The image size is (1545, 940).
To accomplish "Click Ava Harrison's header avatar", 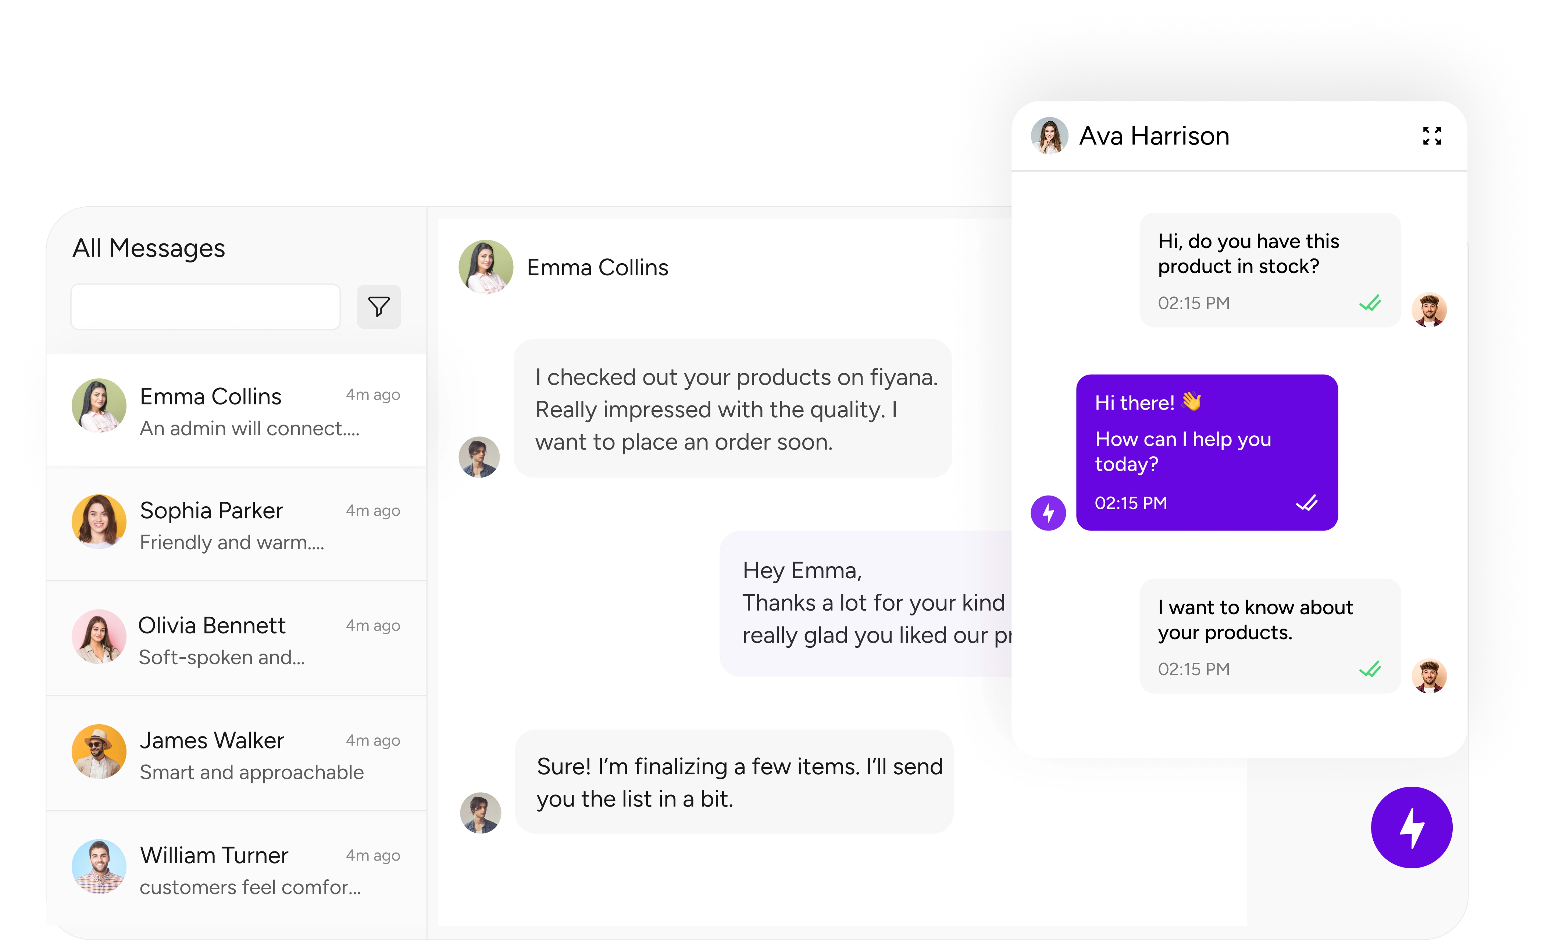I will click(x=1049, y=135).
